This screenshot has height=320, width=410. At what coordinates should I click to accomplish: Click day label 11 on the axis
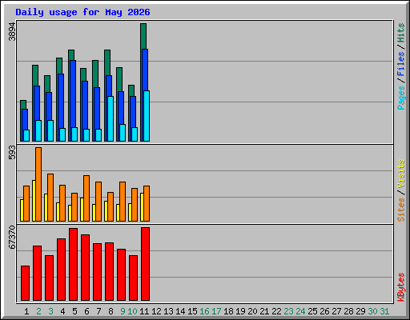(144, 311)
